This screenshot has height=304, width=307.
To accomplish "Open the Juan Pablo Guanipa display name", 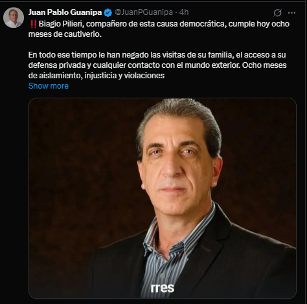I will click(x=65, y=12).
